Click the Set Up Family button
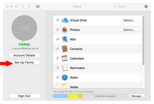Image resolution: width=154 pixels, height=104 pixels. point(24,63)
